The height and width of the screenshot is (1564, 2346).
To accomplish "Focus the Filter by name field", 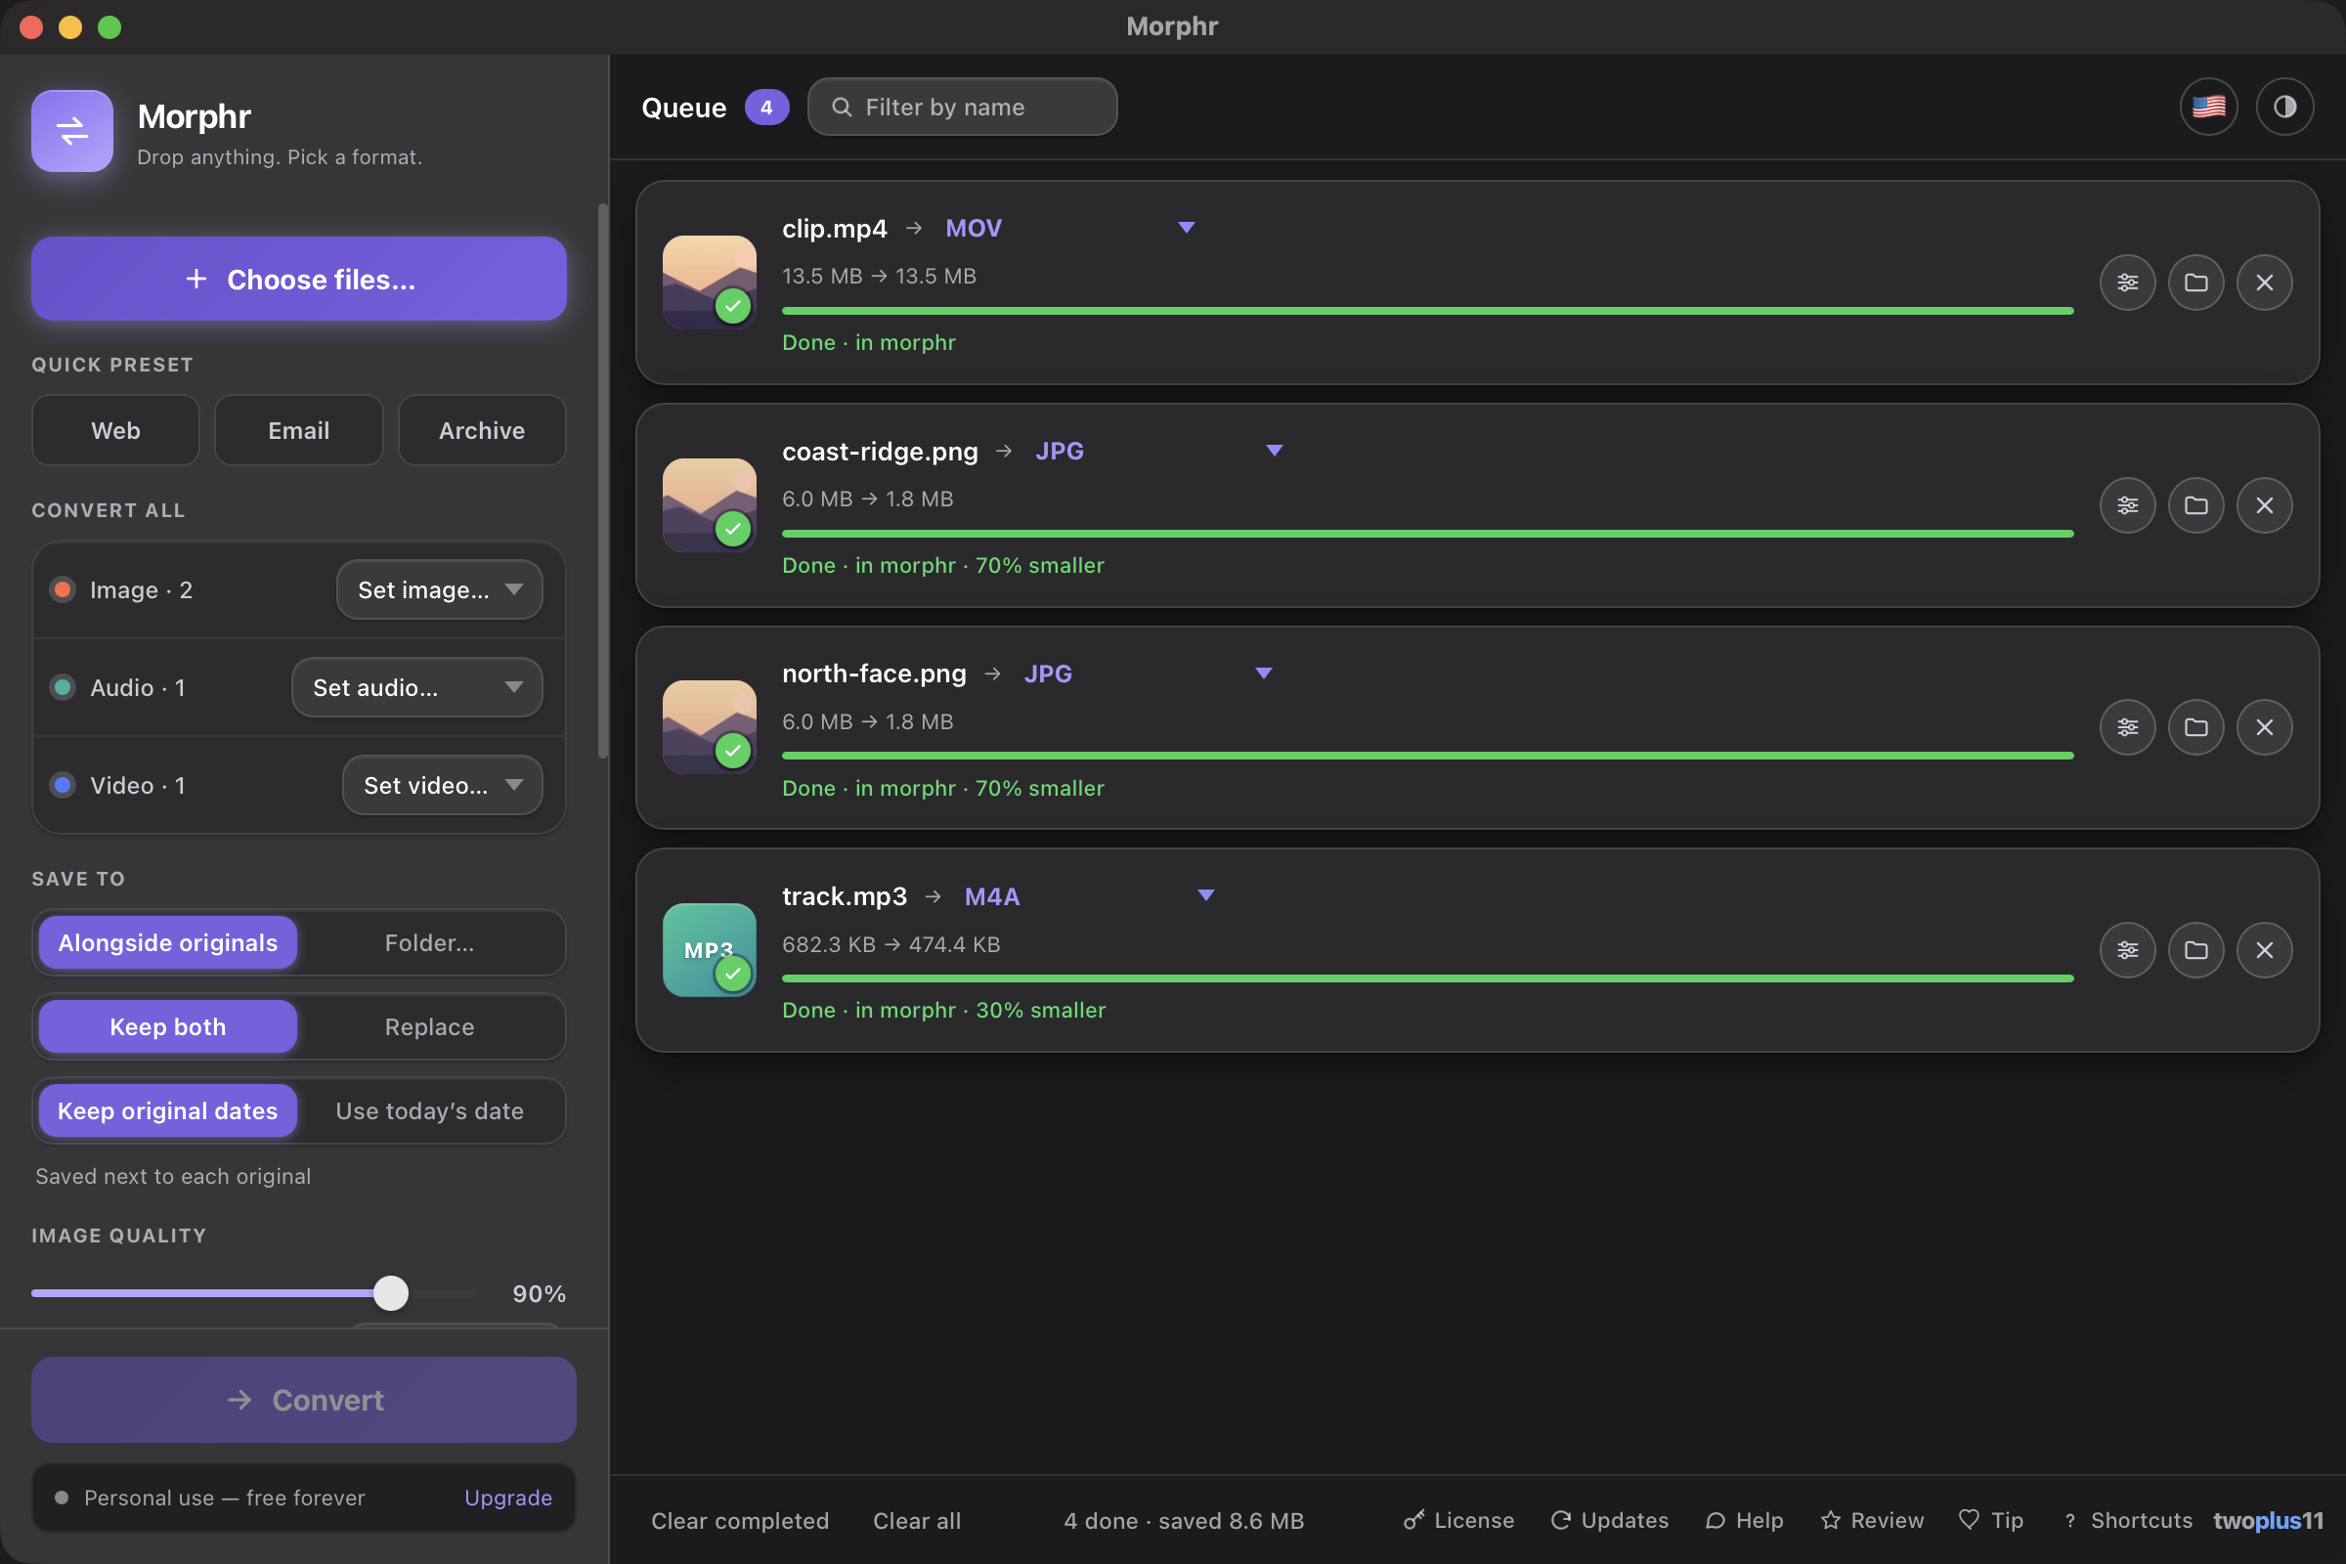I will point(962,107).
